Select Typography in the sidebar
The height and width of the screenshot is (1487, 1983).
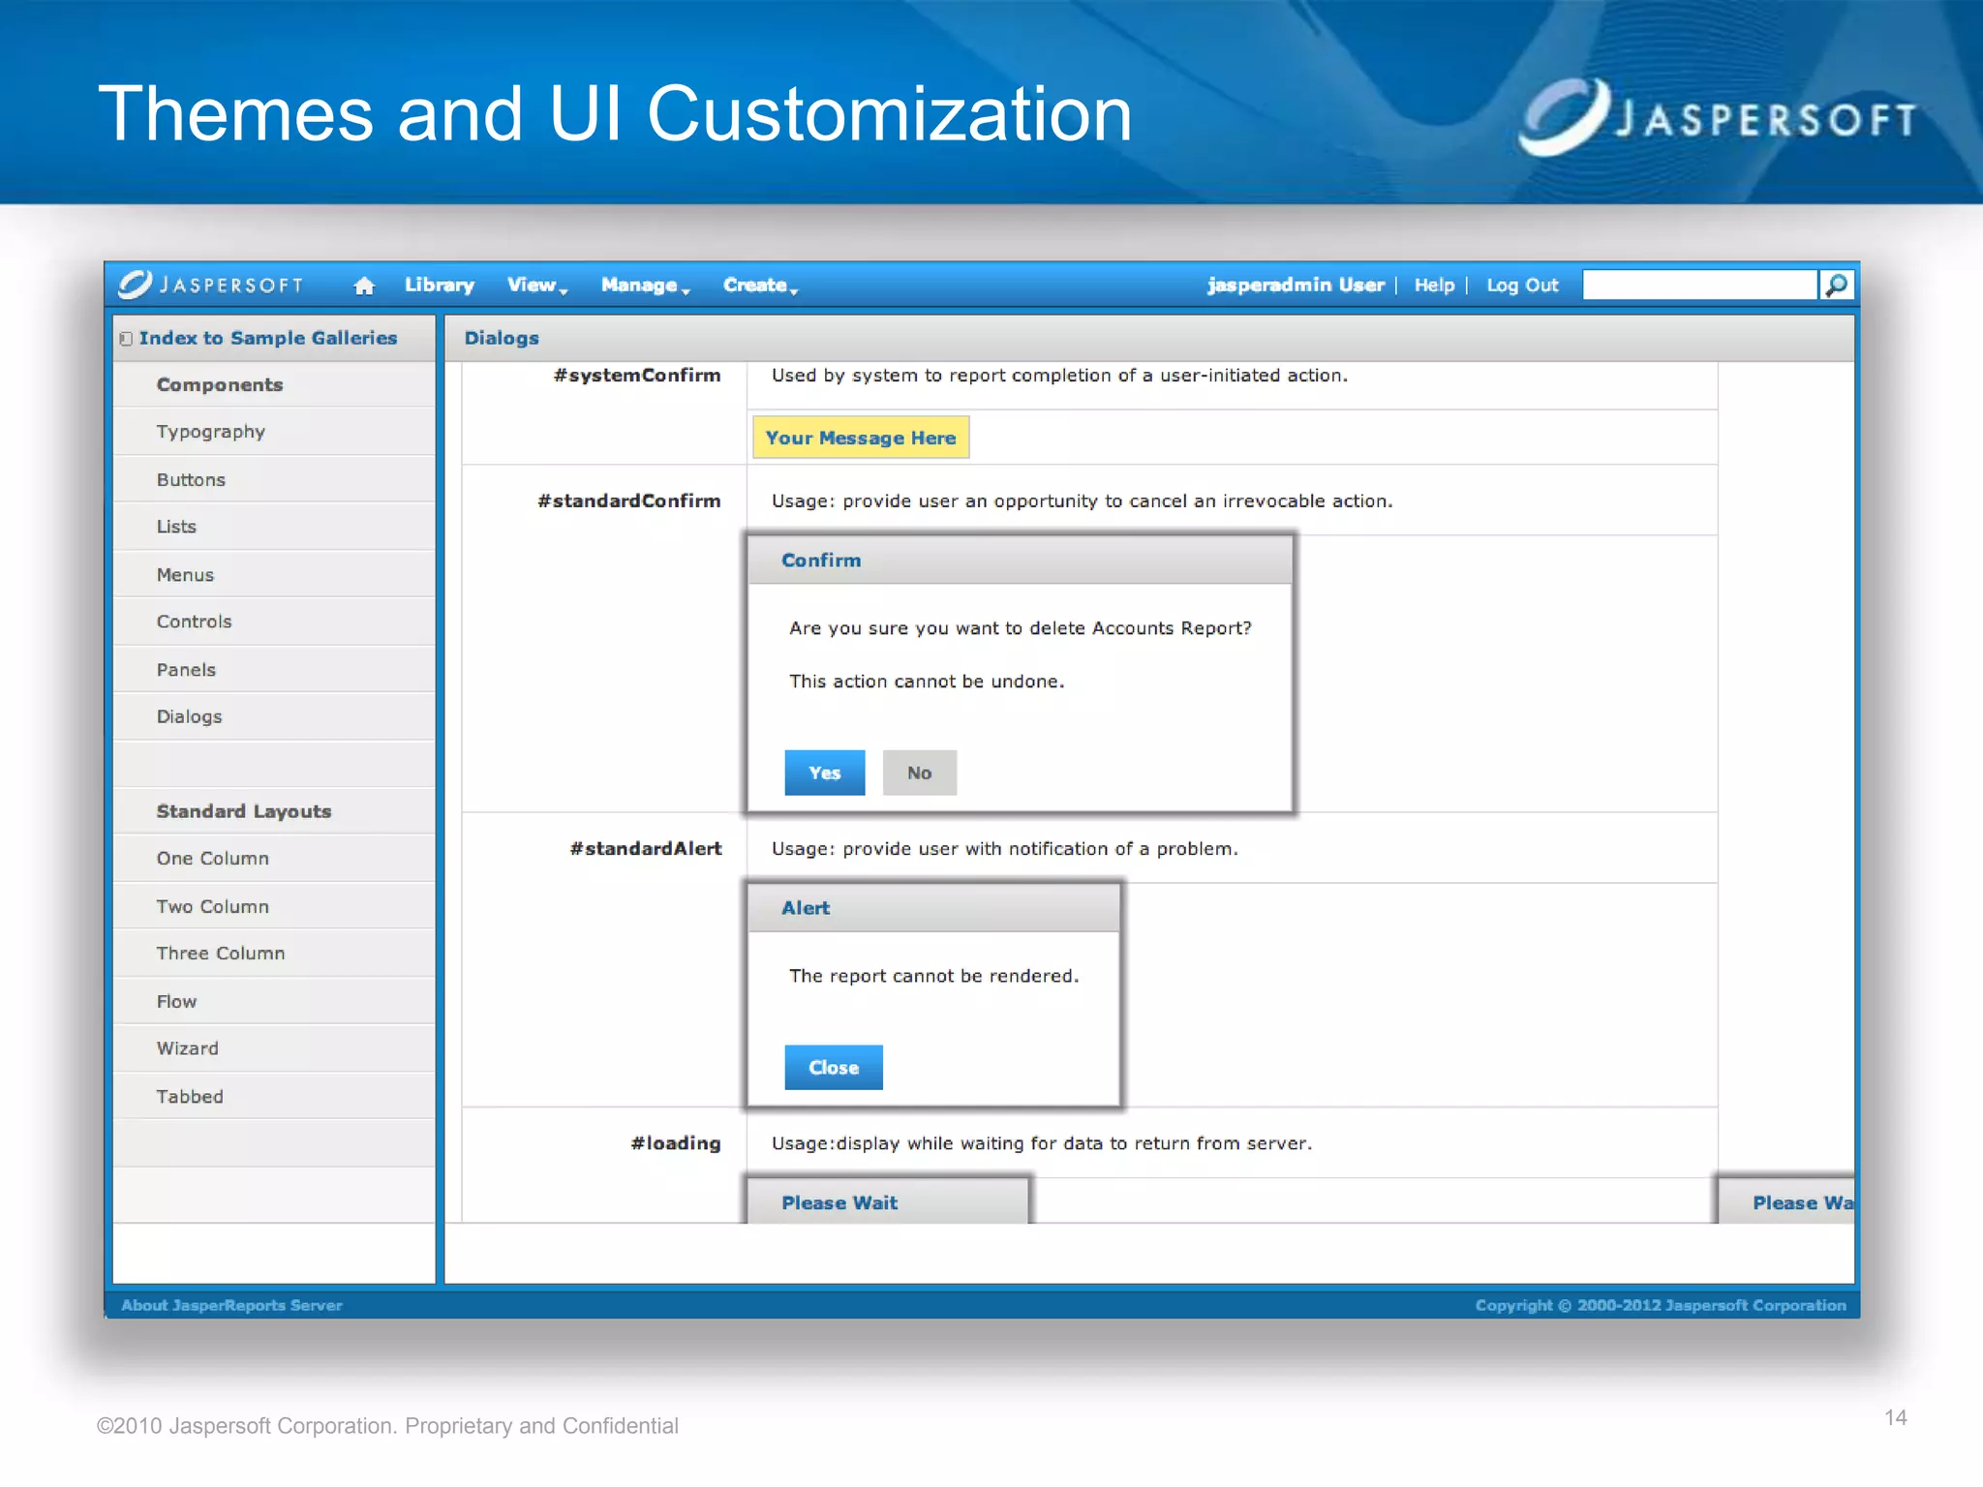click(x=274, y=432)
